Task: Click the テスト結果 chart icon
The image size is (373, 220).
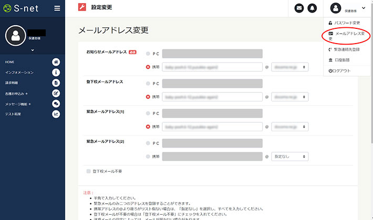Action: click(x=56, y=114)
